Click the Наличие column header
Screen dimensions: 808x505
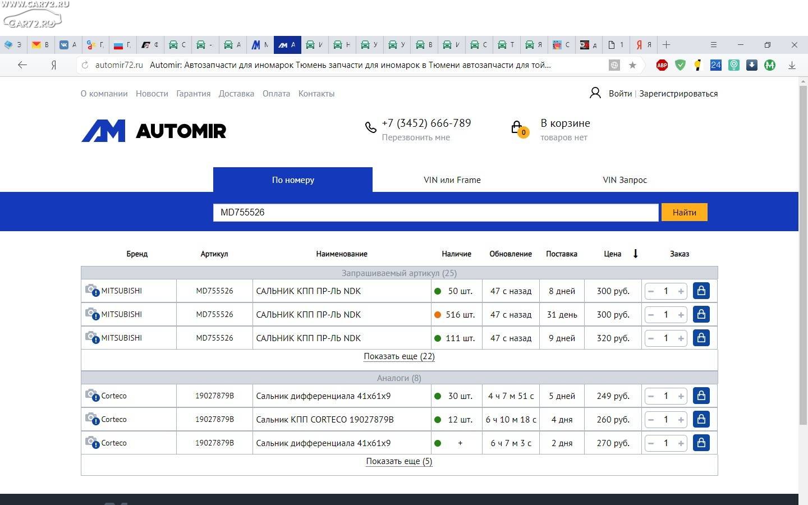456,254
